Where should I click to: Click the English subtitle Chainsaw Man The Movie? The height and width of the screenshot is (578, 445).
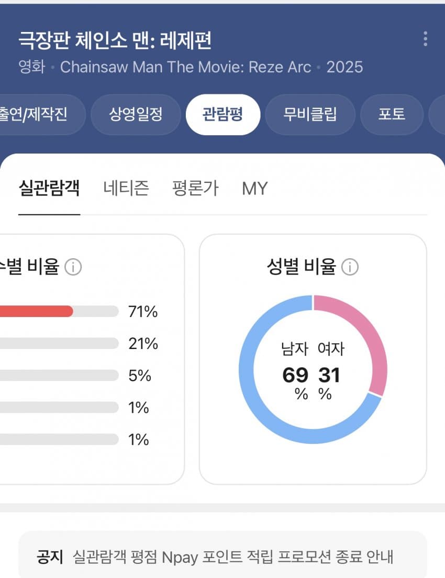[185, 67]
